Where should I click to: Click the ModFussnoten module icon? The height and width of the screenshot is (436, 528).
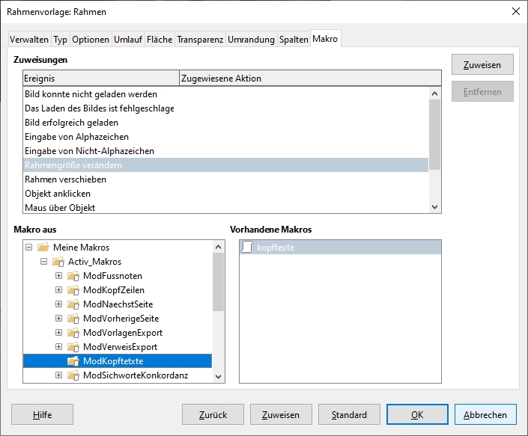tap(73, 276)
